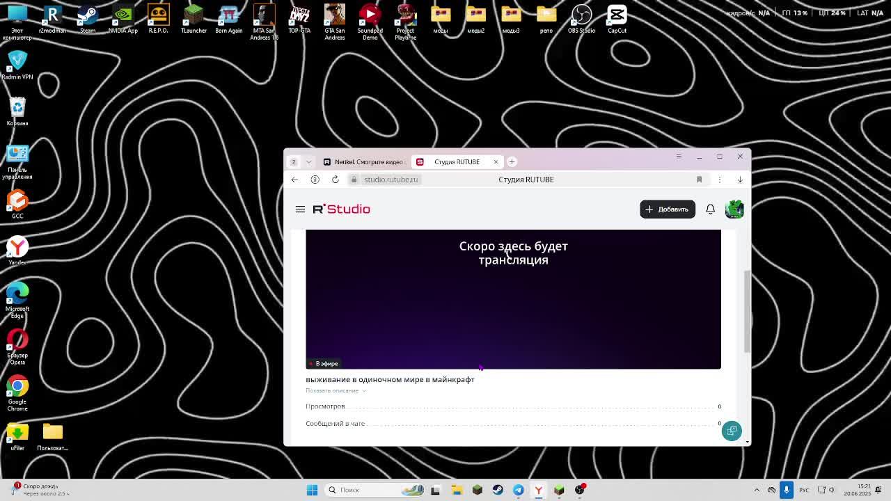
Task: Show hidden system tray icons chevron
Action: click(757, 490)
